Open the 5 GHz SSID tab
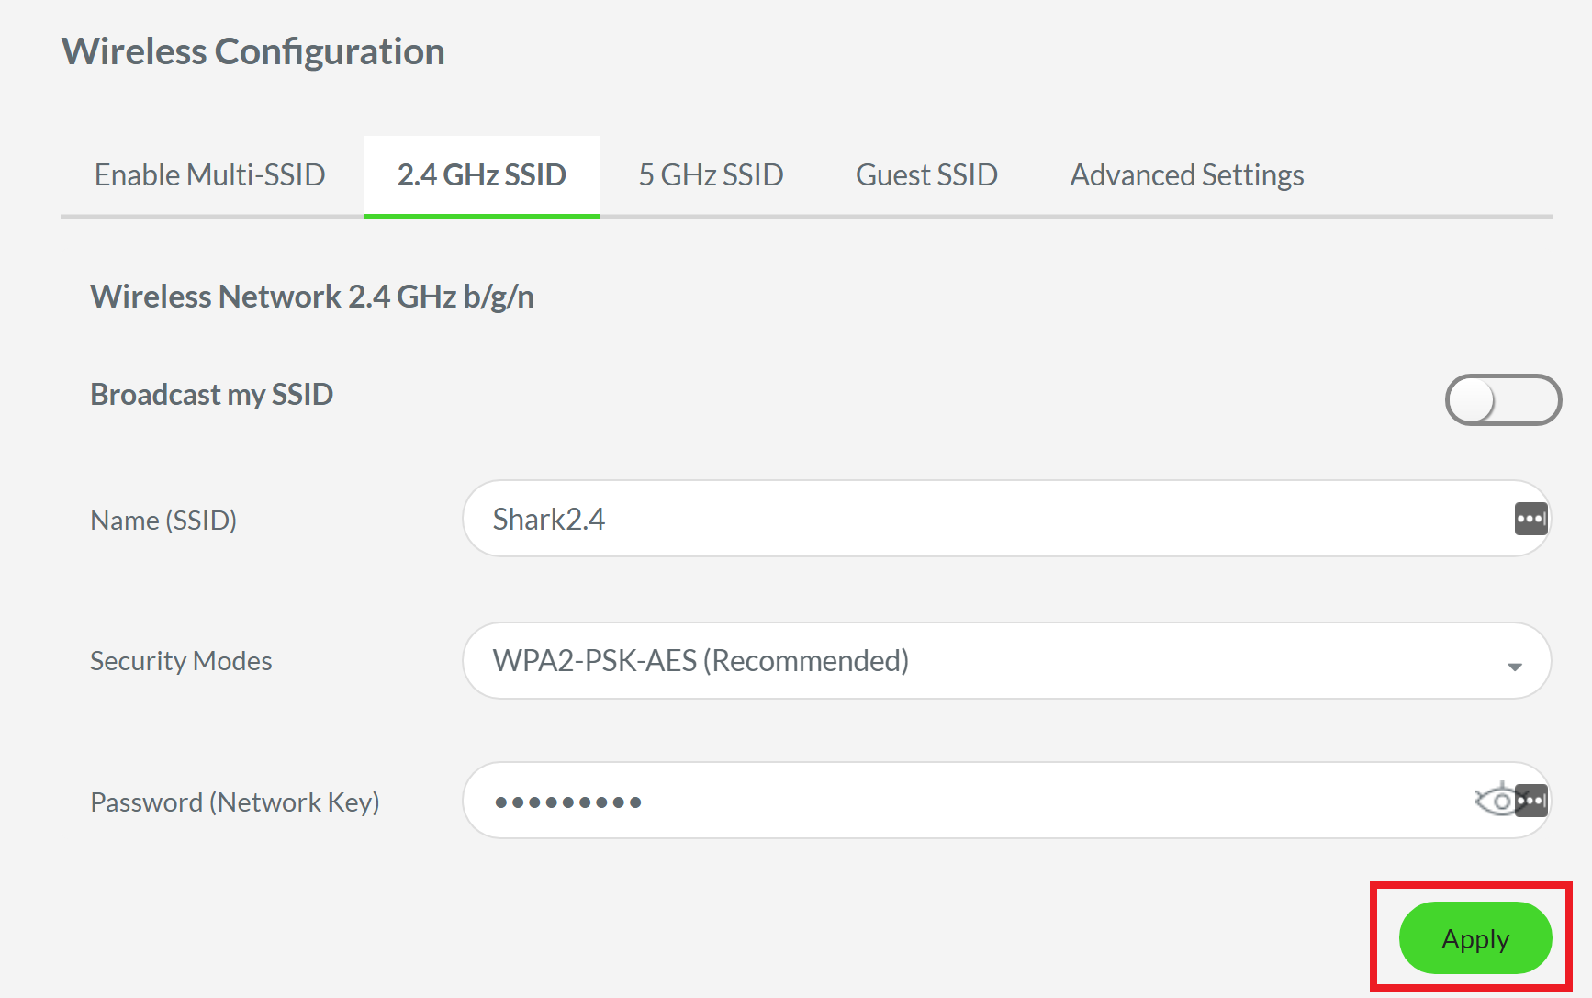Screen dimensions: 1592x998 [711, 174]
